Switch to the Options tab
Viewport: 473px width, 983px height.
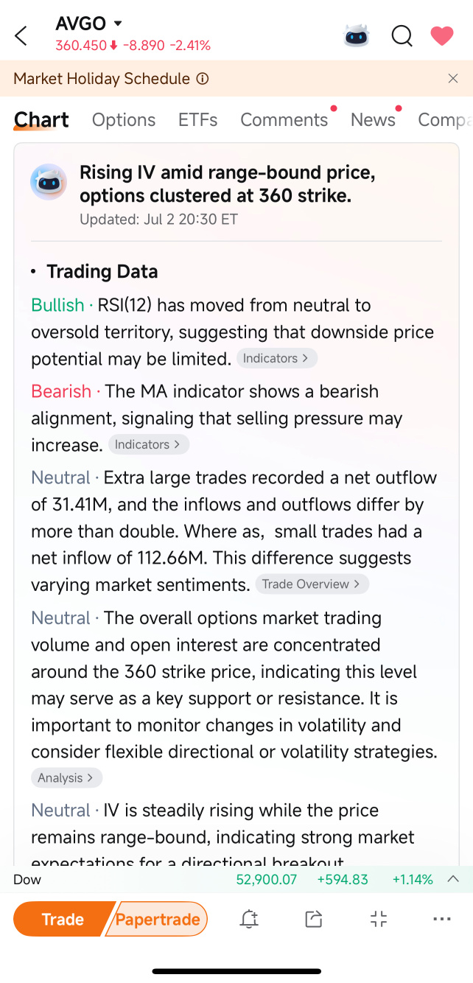tap(124, 120)
